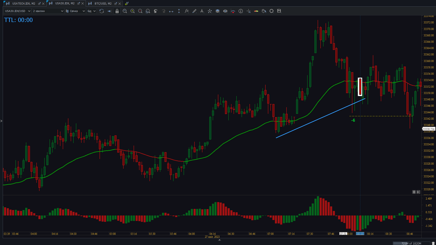Screen dimensions: 436x245
Task: Click the vertical scale reset arrows button
Action: [x=414, y=192]
